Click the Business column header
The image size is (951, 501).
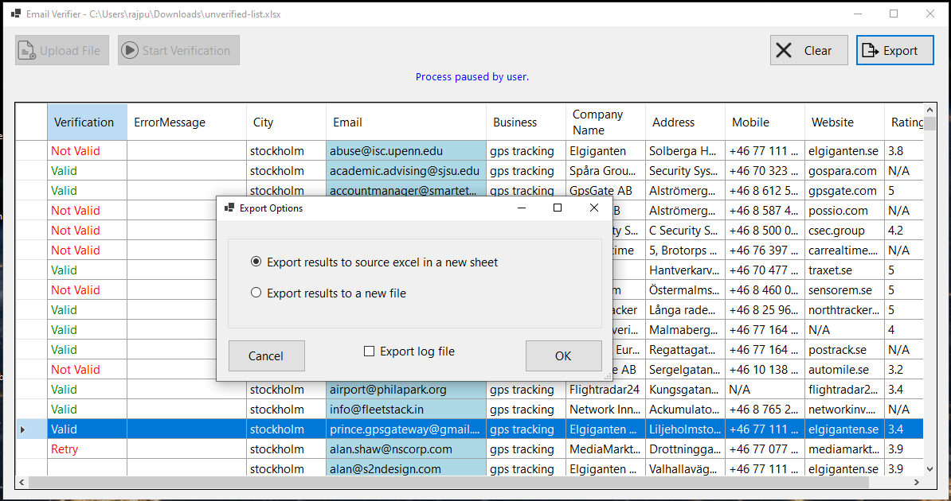pos(526,122)
